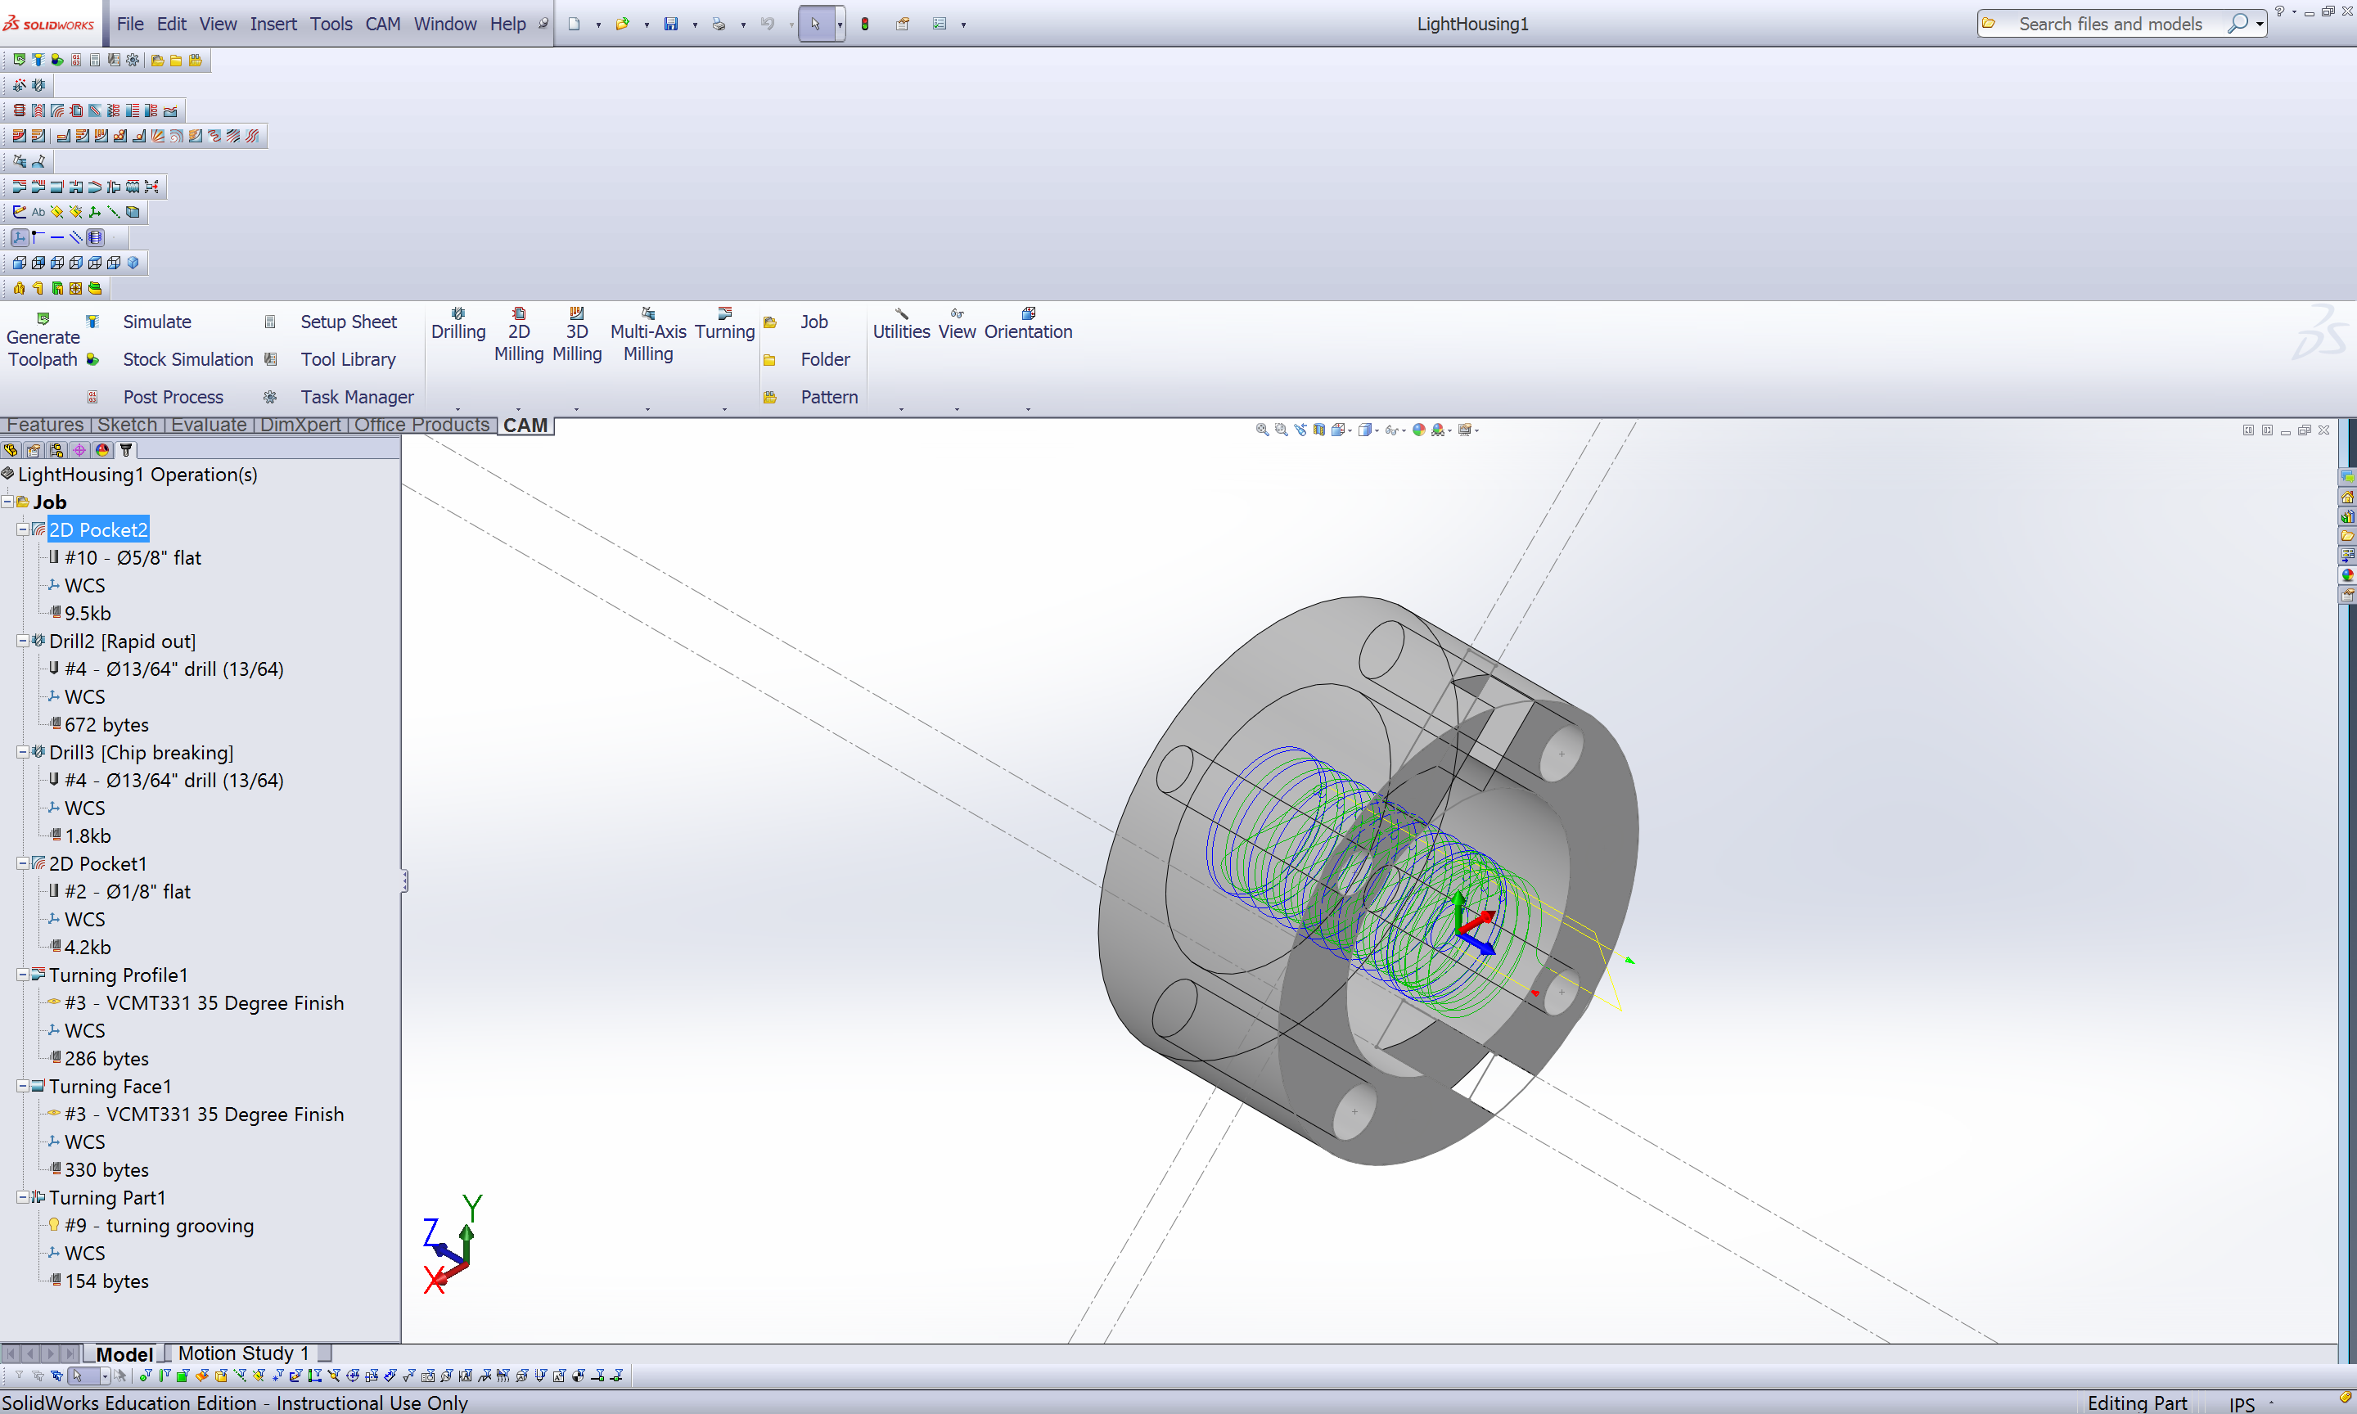Image resolution: width=2357 pixels, height=1414 pixels.
Task: Click the new Job icon in the ribbon
Action: coord(770,323)
